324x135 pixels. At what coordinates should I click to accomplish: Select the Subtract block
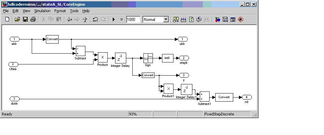81,51
